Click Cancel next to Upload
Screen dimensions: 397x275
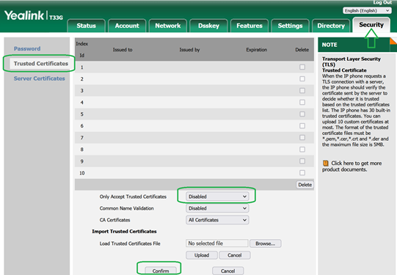tap(234, 255)
